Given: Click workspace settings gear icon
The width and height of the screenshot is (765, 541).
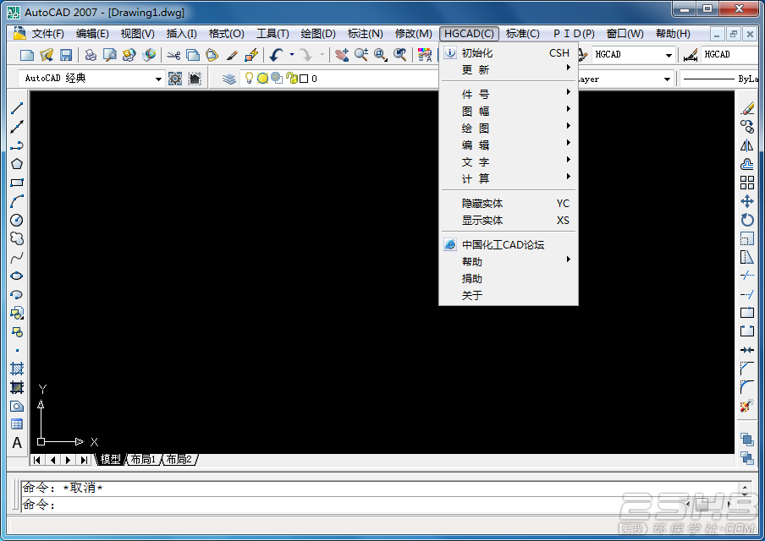Looking at the screenshot, I should click(x=175, y=79).
